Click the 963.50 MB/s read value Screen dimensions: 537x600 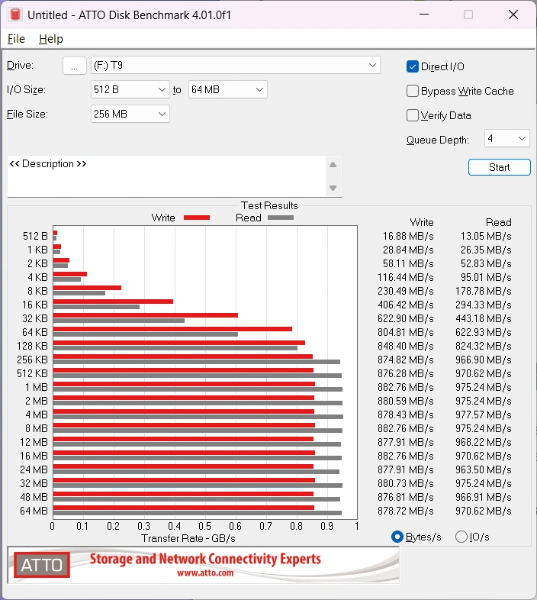tap(483, 469)
